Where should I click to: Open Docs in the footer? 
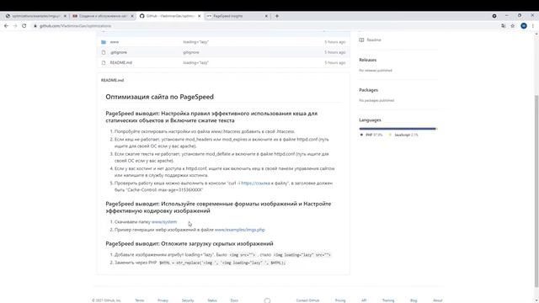click(x=234, y=300)
